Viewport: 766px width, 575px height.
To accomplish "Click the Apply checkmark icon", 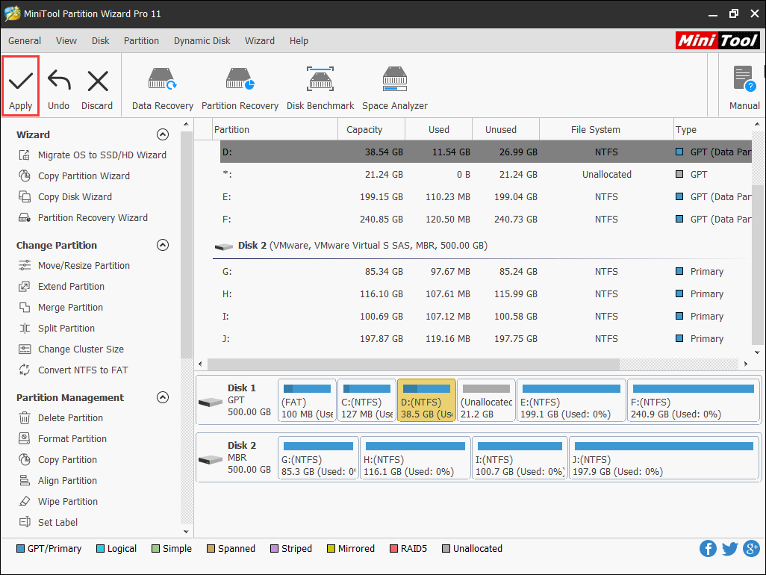I will point(20,81).
